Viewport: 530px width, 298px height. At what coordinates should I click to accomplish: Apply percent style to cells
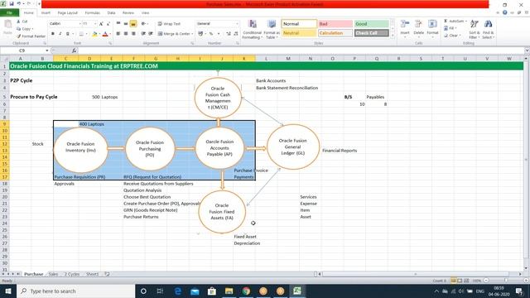coord(211,34)
